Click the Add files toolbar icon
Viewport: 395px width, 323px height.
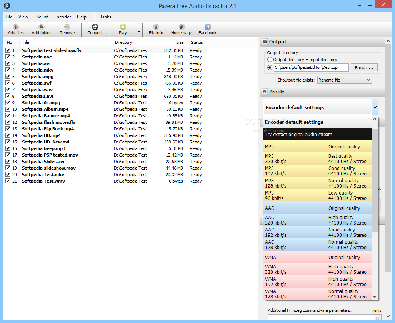click(16, 27)
